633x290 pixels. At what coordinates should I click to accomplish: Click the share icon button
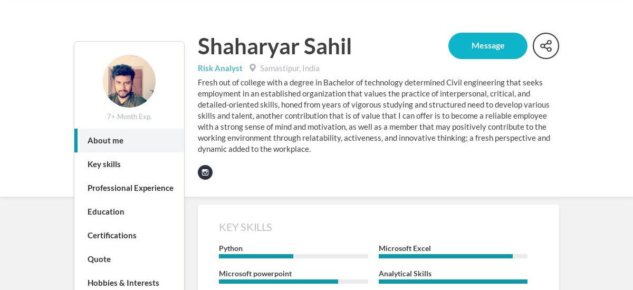coord(546,46)
